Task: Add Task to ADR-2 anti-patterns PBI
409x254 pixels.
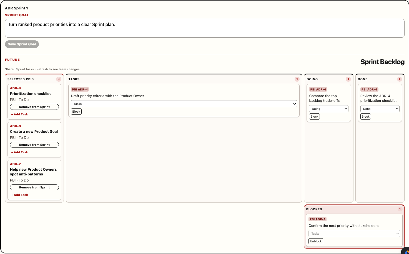Action: [x=19, y=195]
